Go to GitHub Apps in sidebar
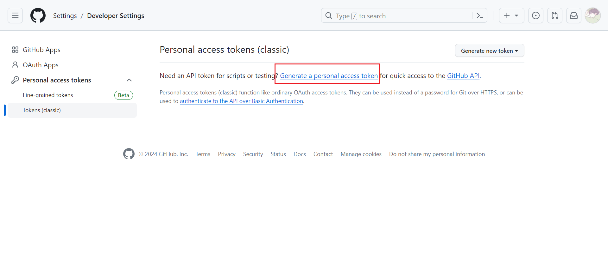The width and height of the screenshot is (608, 265). click(41, 50)
